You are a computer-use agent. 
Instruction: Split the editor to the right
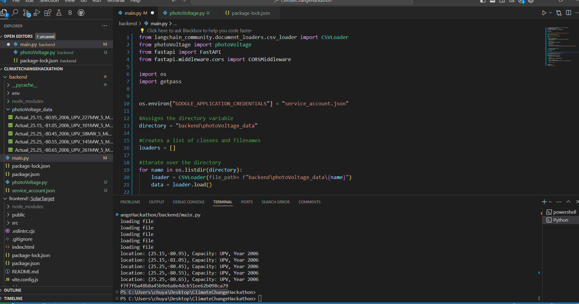pyautogui.click(x=569, y=13)
